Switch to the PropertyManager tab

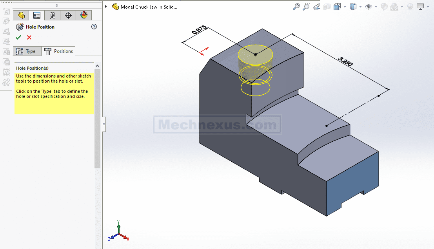[x=37, y=15]
